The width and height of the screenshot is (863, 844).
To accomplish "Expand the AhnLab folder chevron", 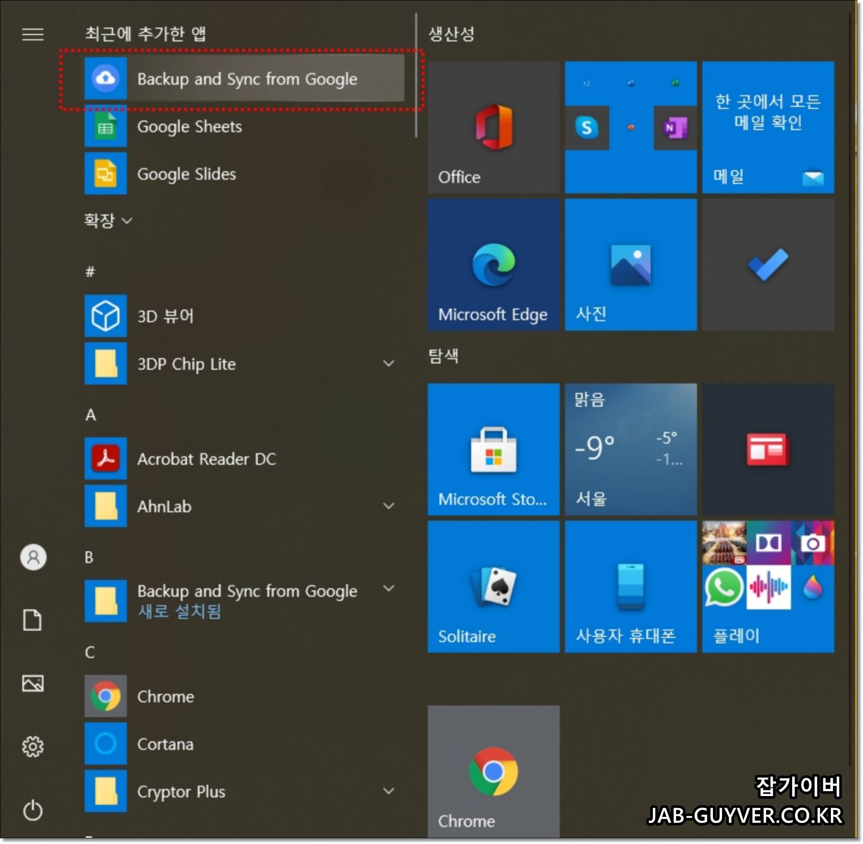I will [x=389, y=506].
